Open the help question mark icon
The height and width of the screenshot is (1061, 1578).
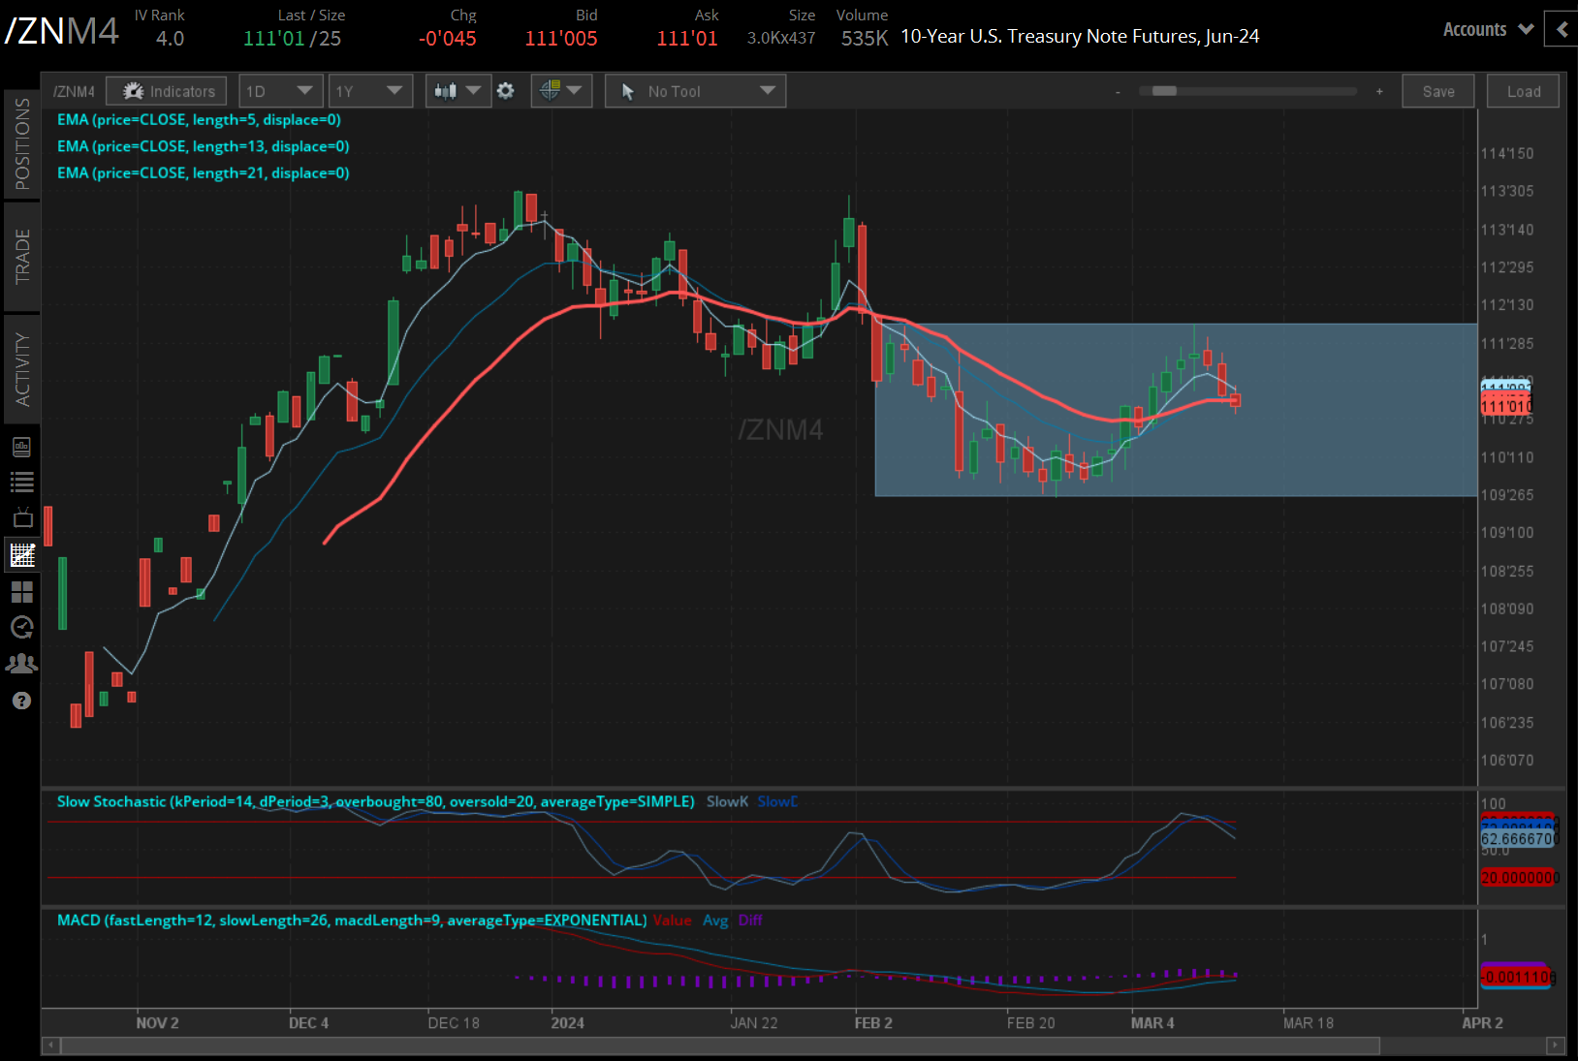point(21,701)
